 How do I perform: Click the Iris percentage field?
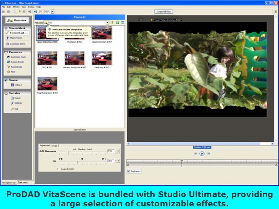pyautogui.click(x=111, y=161)
